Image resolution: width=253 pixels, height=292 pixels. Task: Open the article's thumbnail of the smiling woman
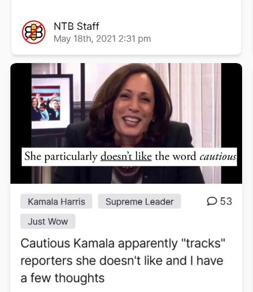(x=126, y=123)
